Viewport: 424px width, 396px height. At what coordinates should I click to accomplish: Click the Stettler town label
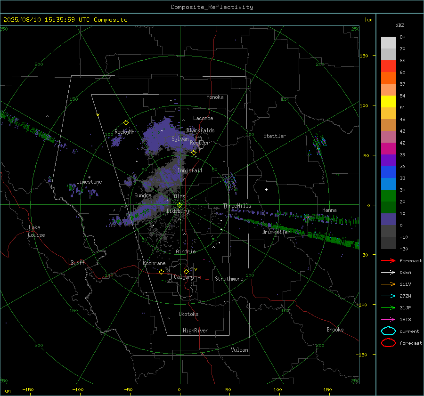click(275, 136)
